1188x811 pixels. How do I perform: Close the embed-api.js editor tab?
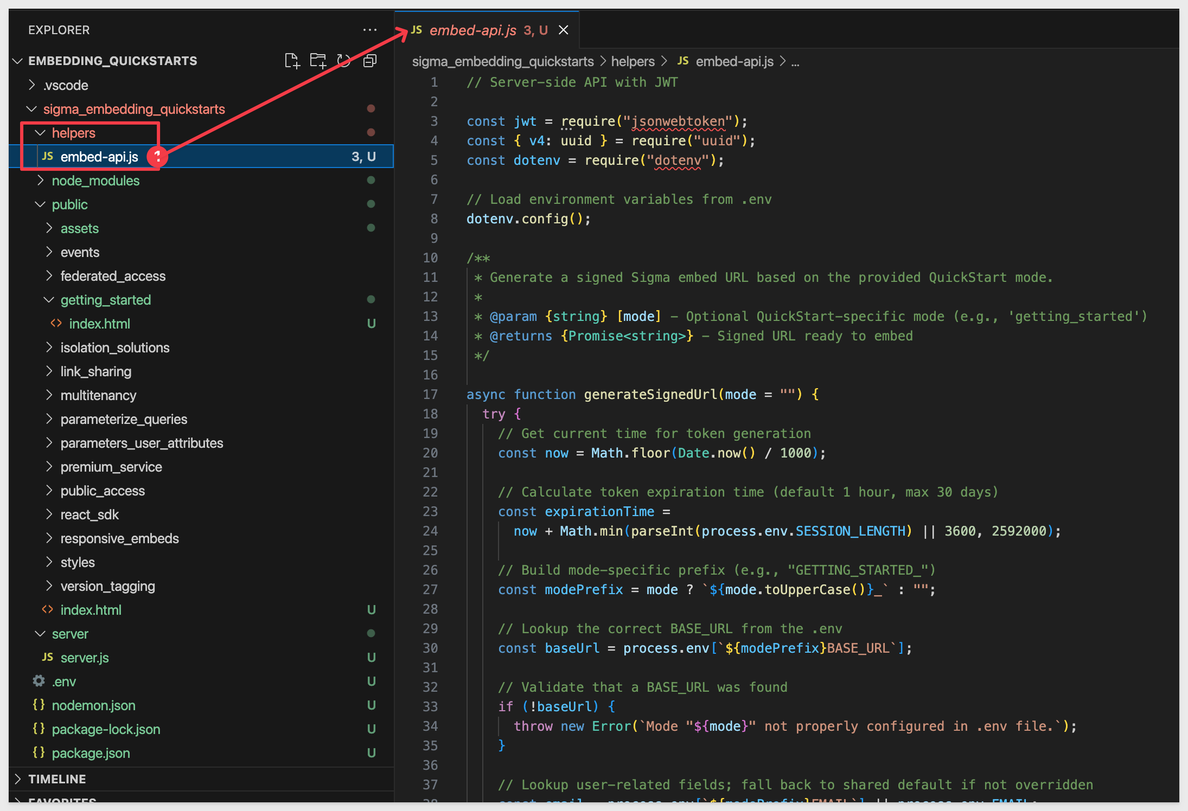(564, 30)
